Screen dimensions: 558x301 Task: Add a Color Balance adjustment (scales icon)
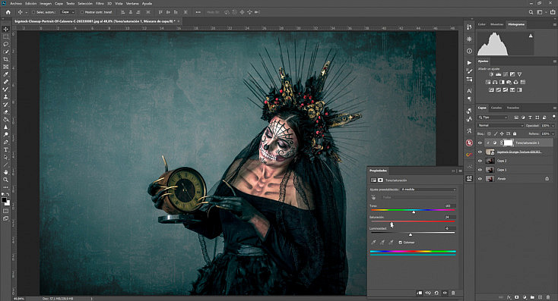(495, 82)
